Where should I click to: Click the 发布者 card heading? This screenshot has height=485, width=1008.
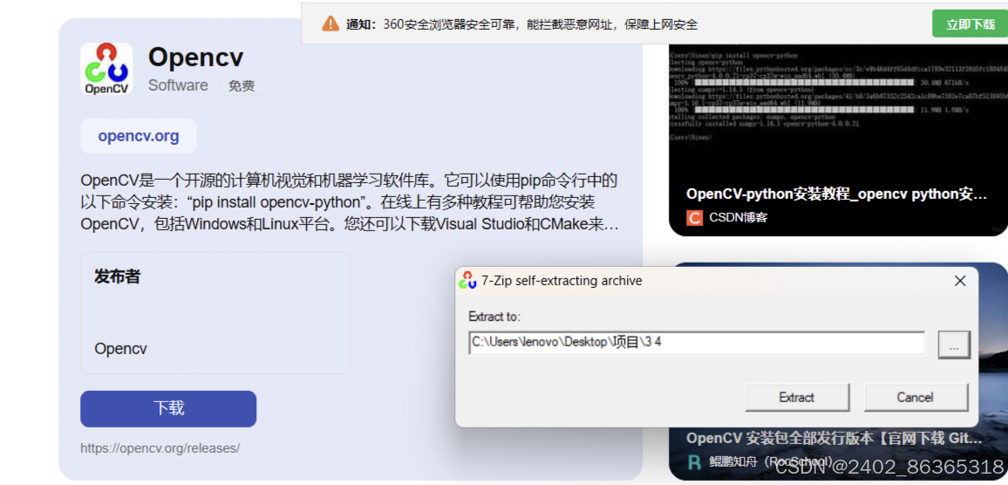tap(117, 277)
